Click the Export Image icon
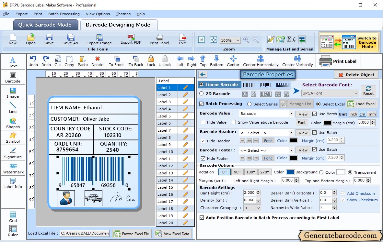This screenshot has width=383, height=242. coord(99,39)
